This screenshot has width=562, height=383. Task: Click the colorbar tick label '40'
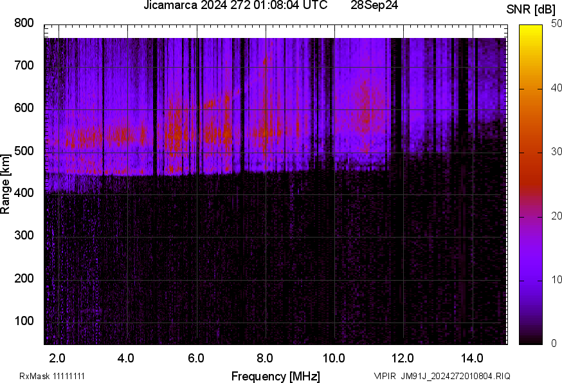pyautogui.click(x=557, y=88)
